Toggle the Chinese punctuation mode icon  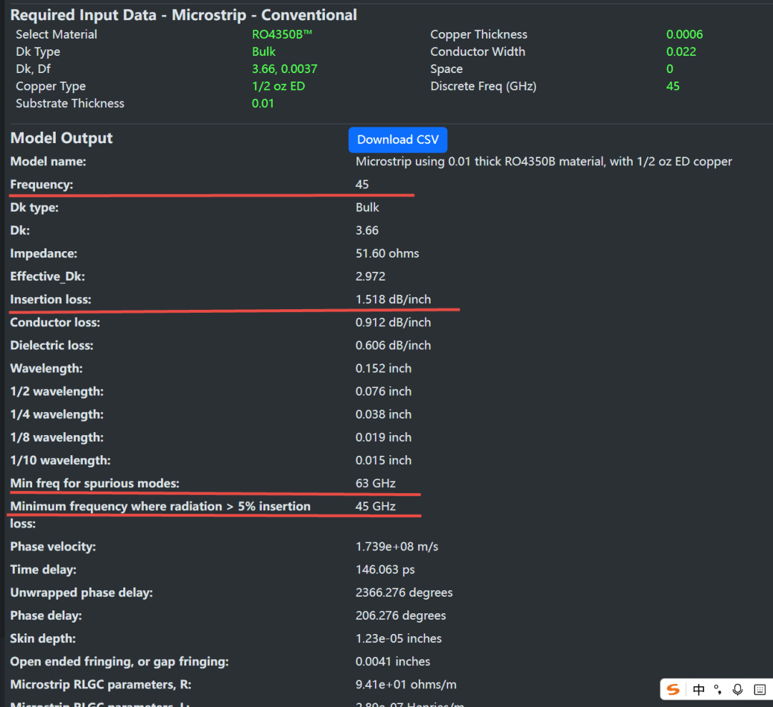coord(718,689)
